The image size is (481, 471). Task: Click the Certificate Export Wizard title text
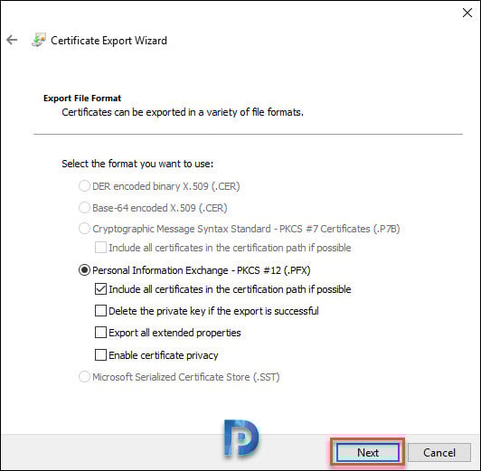(108, 41)
